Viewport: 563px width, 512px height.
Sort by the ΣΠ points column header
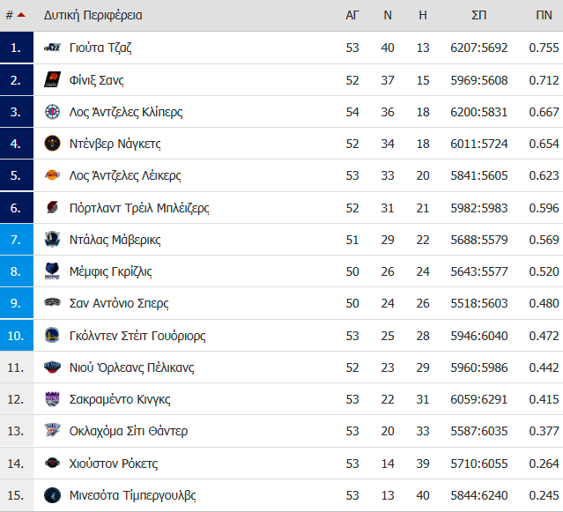coord(478,15)
